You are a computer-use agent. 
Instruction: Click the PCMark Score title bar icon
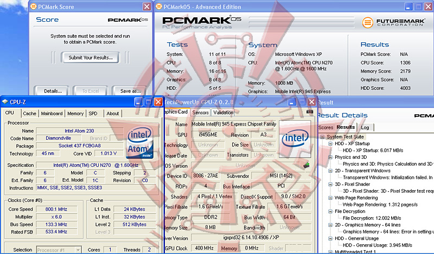pos(33,6)
